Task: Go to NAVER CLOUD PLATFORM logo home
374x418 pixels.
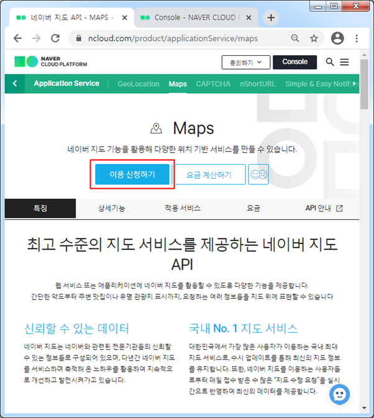Action: pos(51,61)
